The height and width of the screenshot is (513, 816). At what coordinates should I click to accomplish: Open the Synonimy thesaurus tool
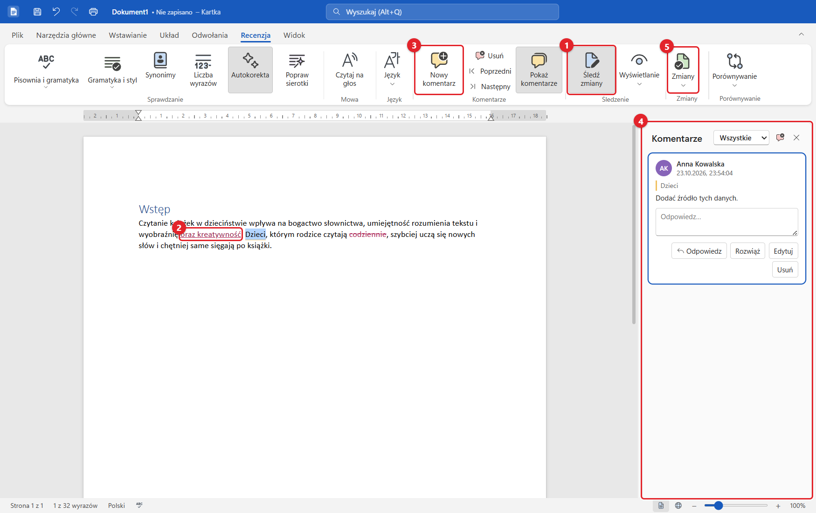click(160, 70)
